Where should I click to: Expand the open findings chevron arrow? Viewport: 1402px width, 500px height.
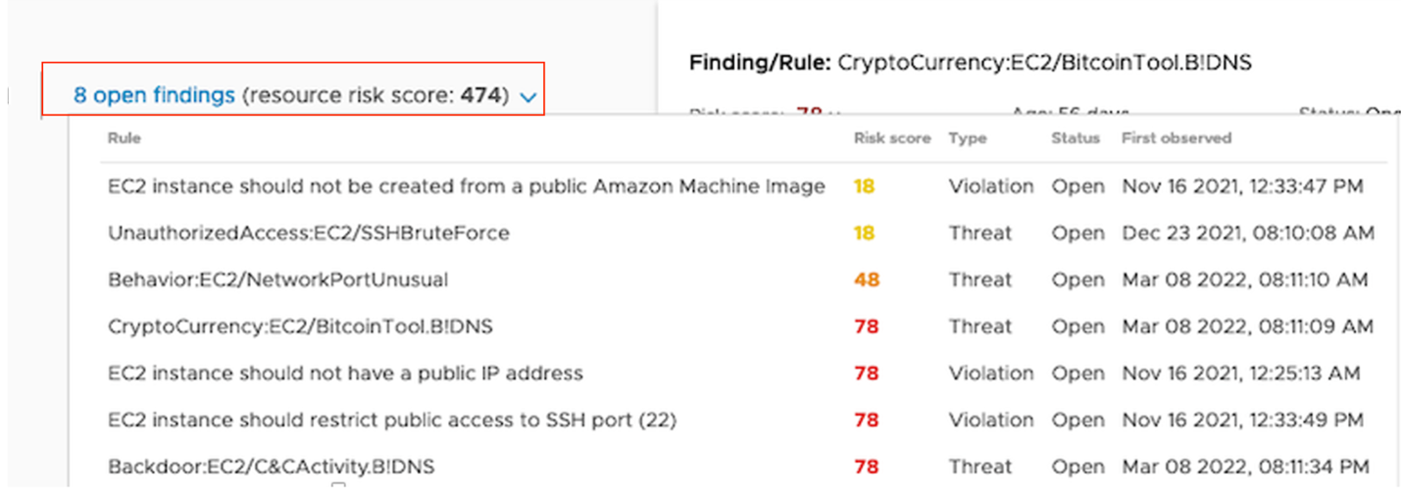point(528,97)
